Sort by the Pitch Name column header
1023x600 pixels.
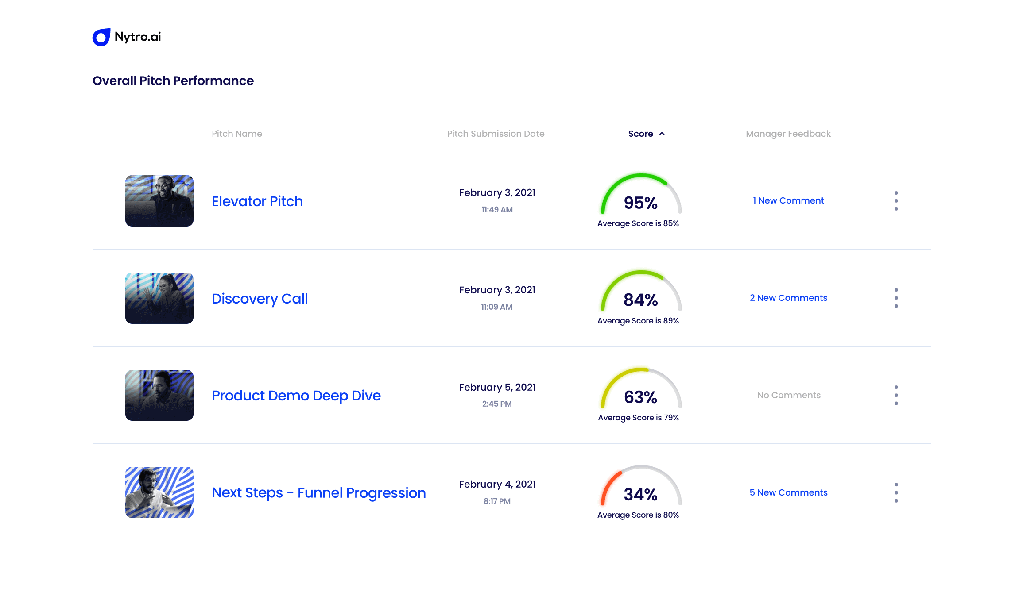(x=236, y=134)
